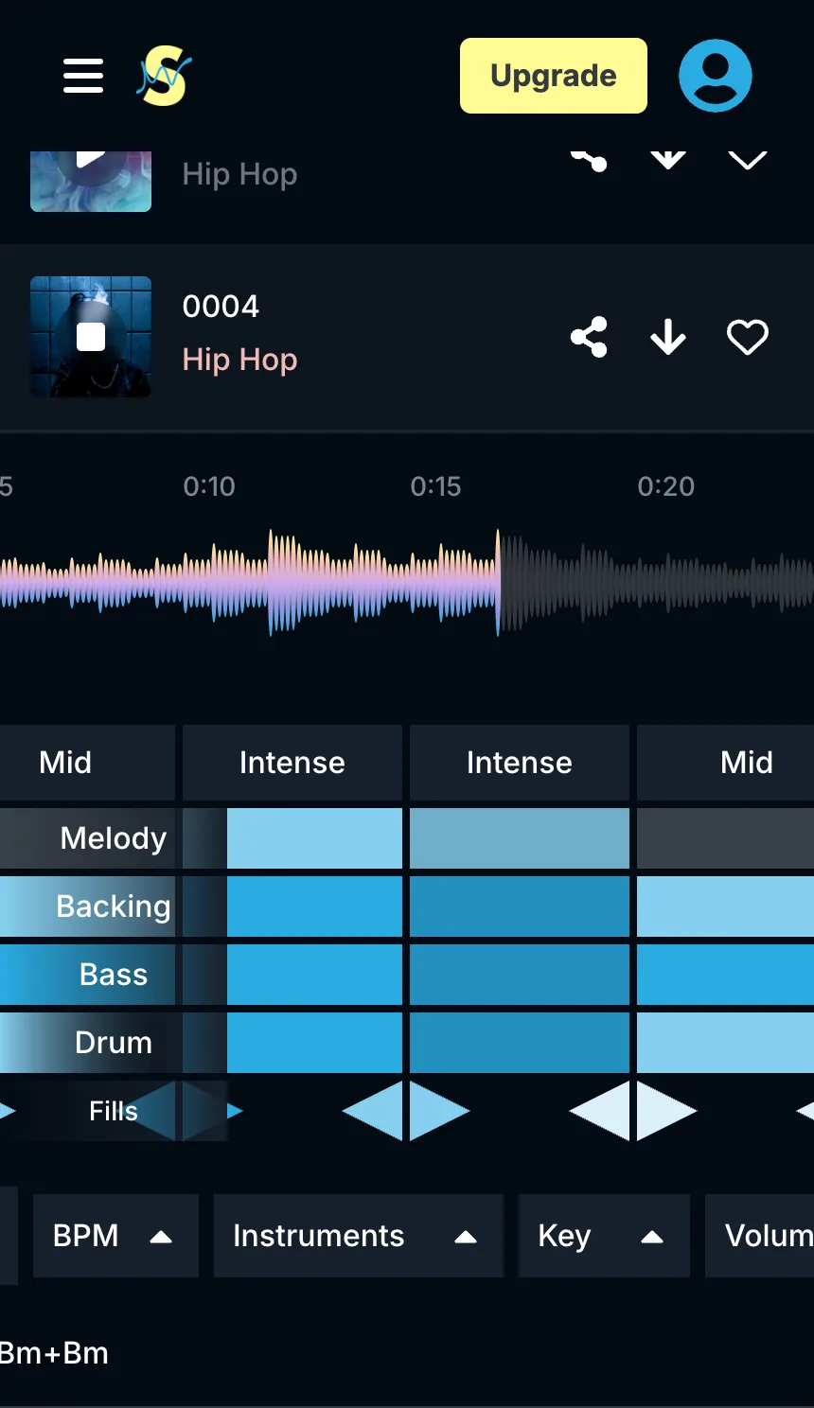Select the left Mid section header
814x1408 pixels.
click(x=87, y=763)
